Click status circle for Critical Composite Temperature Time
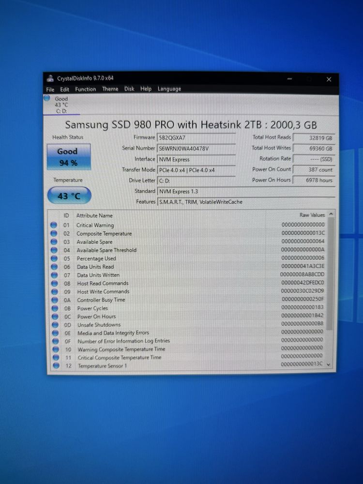363x484 pixels. pyautogui.click(x=56, y=358)
